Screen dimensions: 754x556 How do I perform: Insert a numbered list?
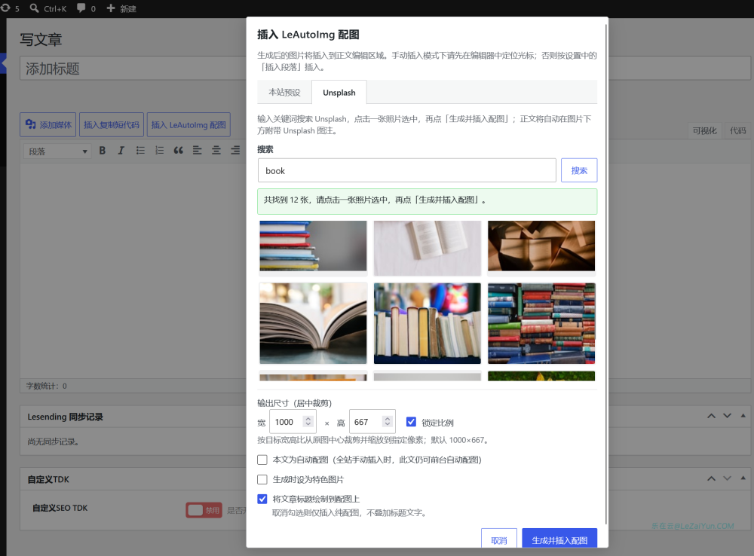[x=159, y=151]
